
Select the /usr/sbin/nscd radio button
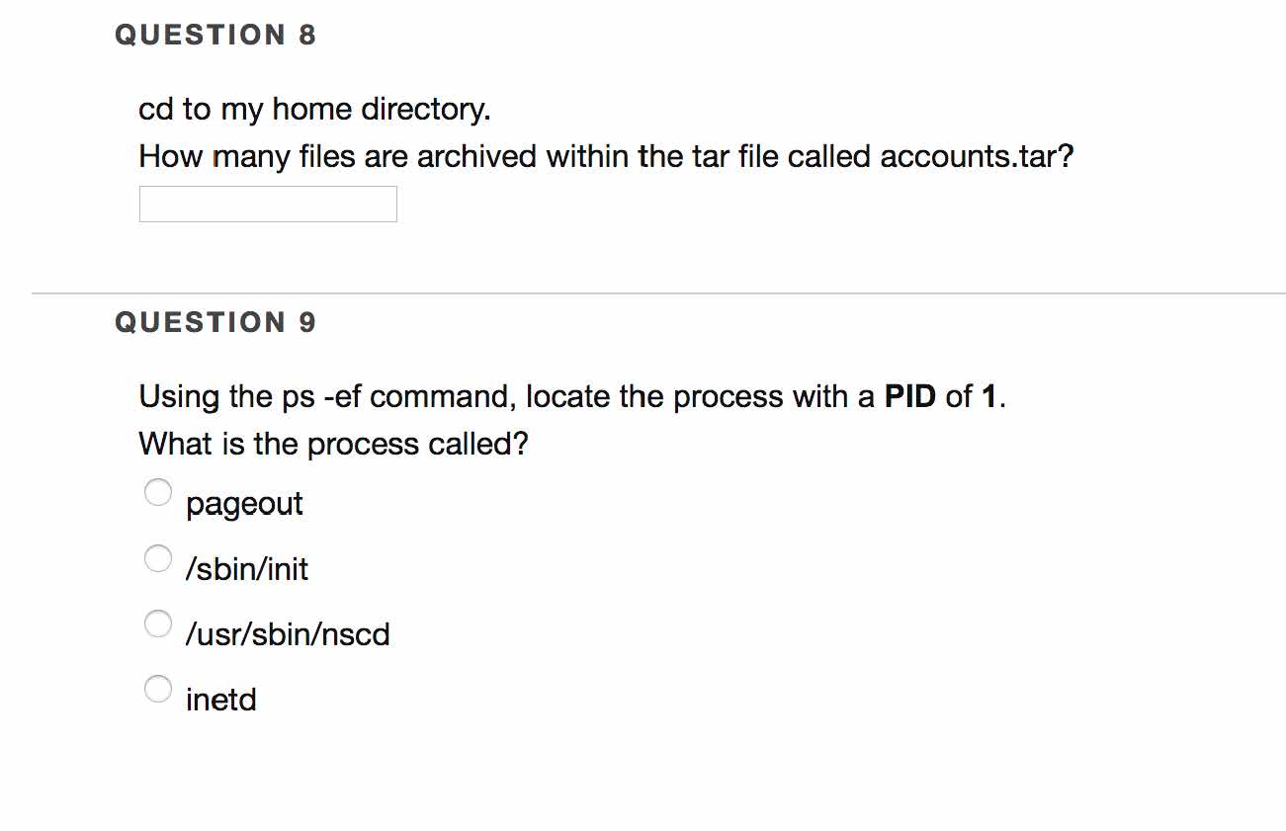coord(158,623)
